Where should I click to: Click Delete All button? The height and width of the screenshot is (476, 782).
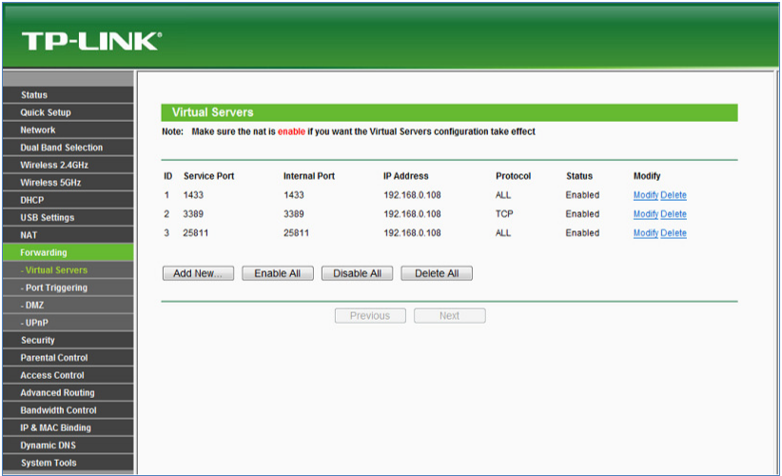click(437, 273)
